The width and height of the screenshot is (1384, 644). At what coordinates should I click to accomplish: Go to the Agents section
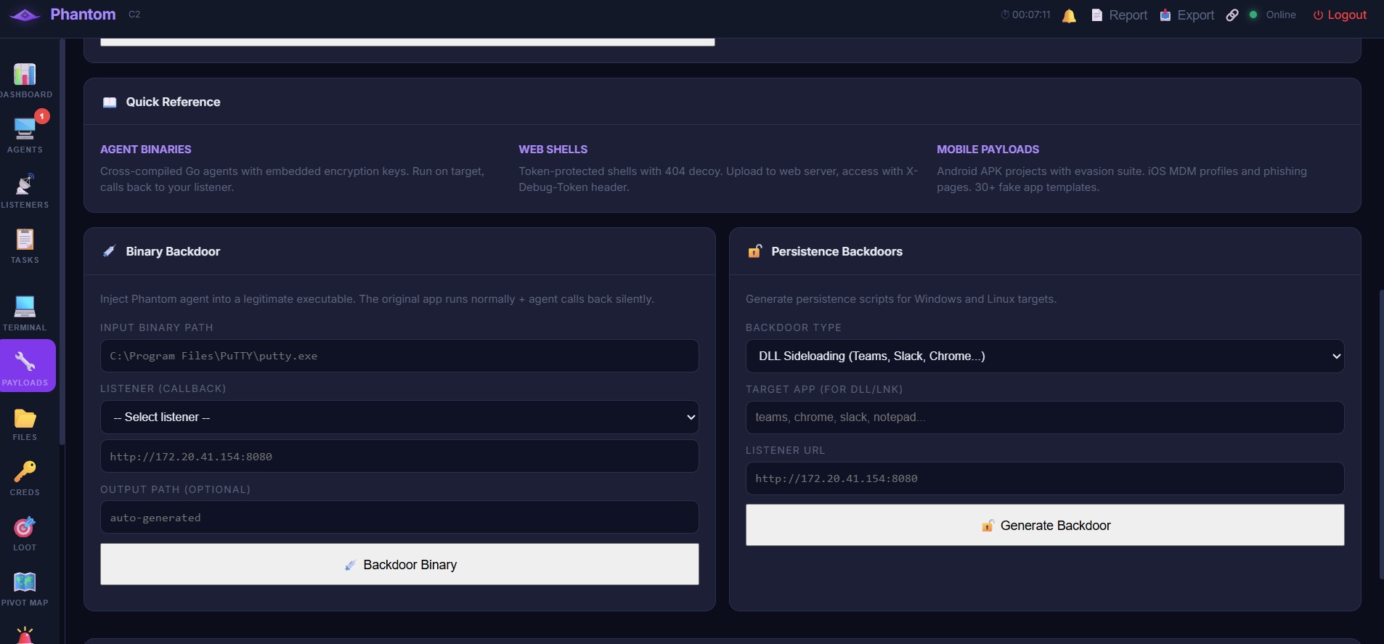click(25, 136)
